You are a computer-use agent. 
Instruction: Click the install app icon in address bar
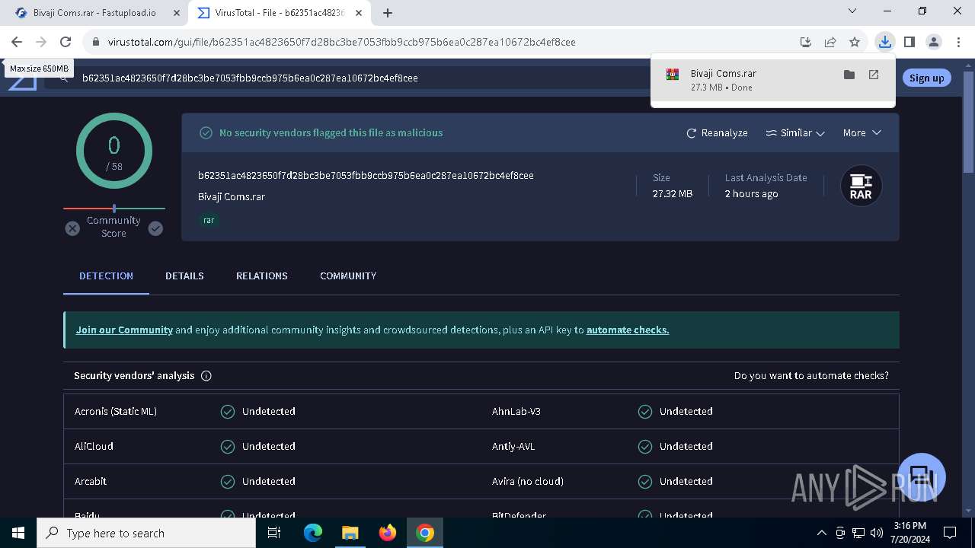pyautogui.click(x=806, y=42)
